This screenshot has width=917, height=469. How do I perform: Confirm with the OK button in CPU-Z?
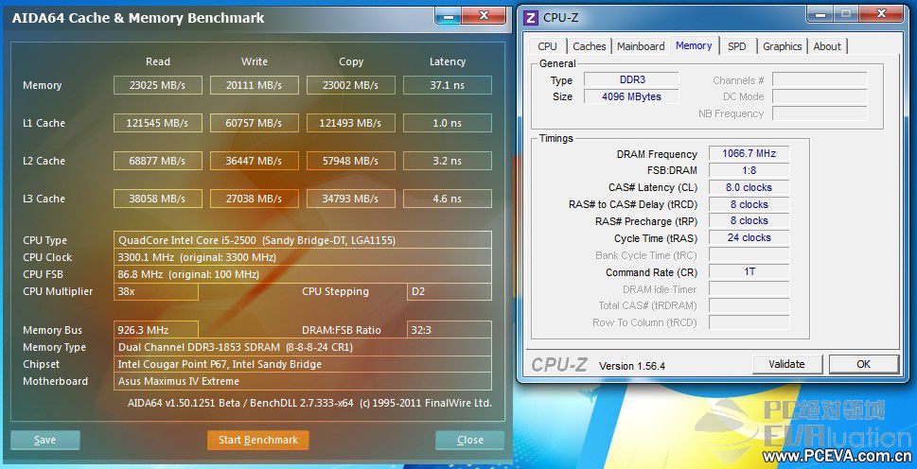point(863,364)
